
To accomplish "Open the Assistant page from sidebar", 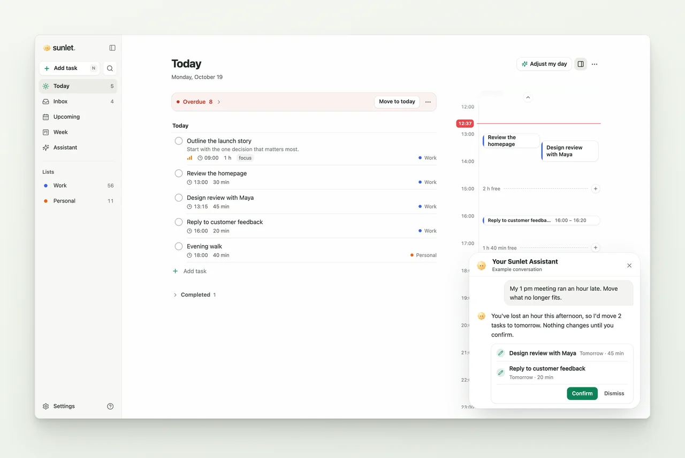I will coord(78,148).
